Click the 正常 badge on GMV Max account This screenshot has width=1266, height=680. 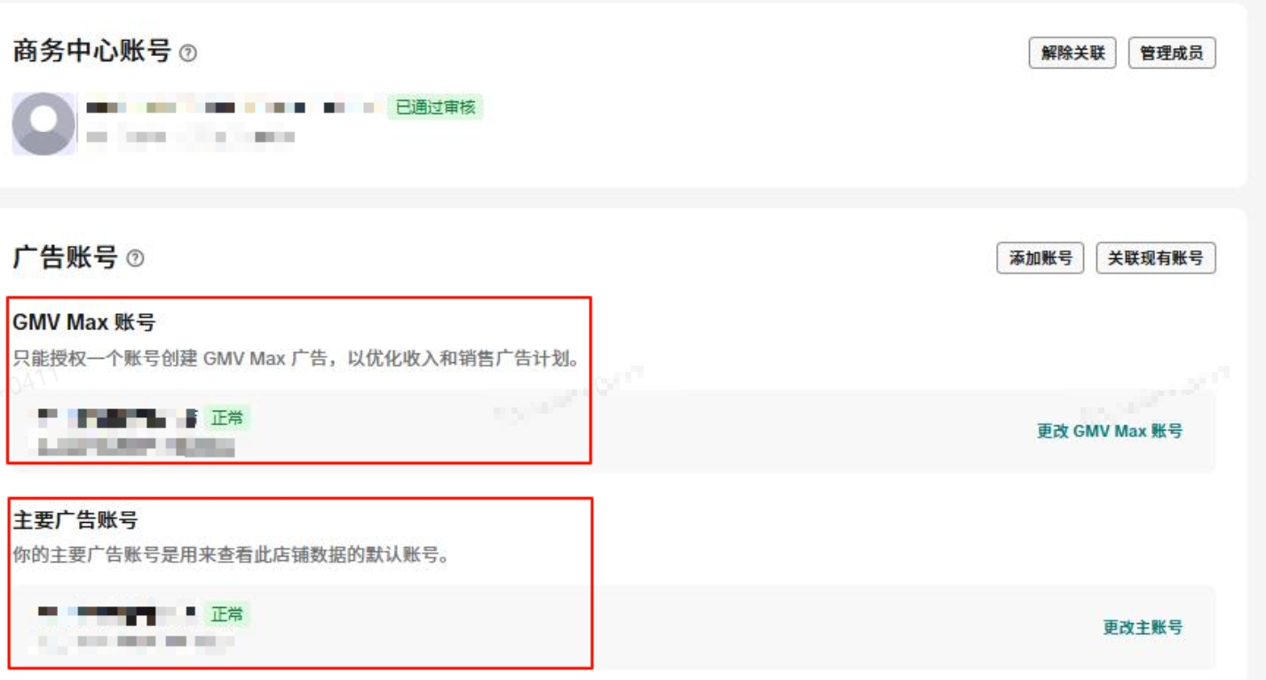(227, 417)
